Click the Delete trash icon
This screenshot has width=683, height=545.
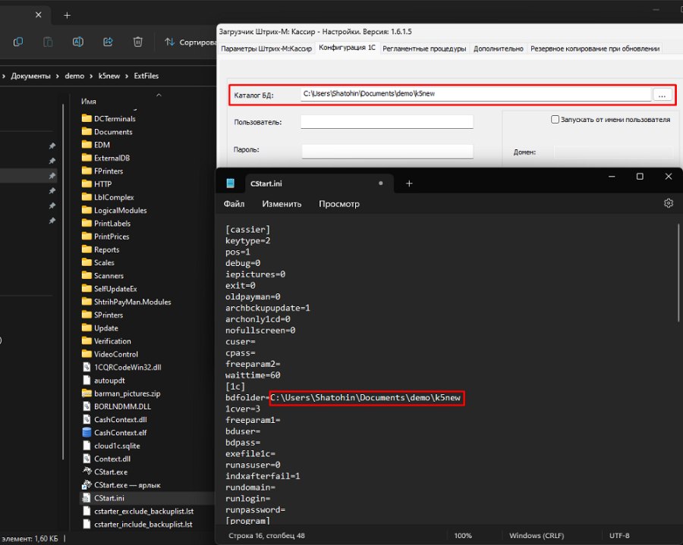coord(137,42)
